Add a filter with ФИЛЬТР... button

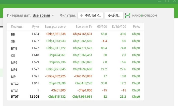(x=90, y=16)
